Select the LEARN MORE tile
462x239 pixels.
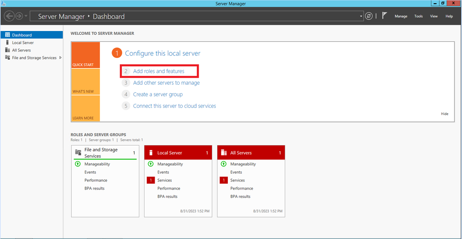(86, 109)
